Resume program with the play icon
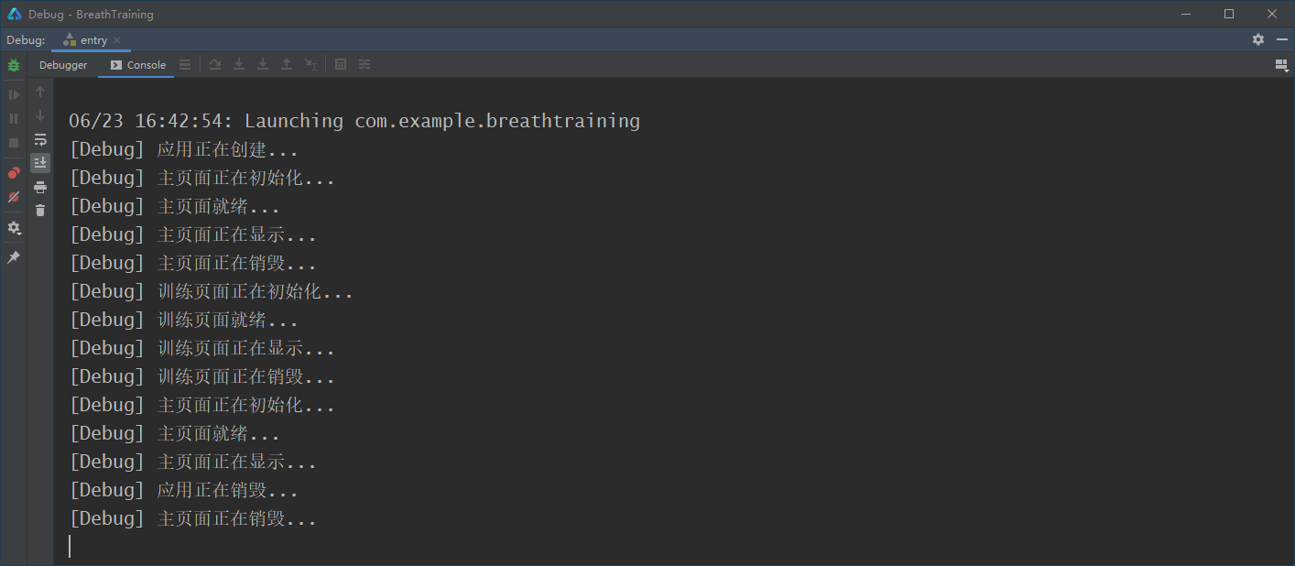Viewport: 1295px width, 566px height. 14,94
